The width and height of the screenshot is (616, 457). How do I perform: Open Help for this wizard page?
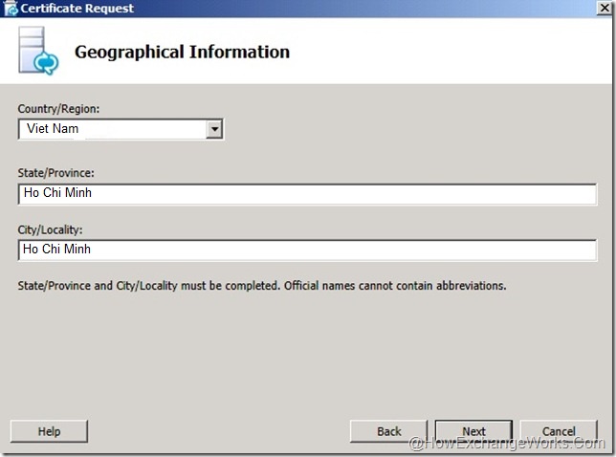point(49,431)
